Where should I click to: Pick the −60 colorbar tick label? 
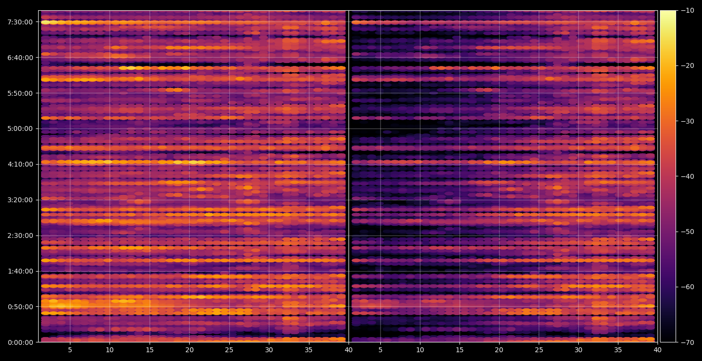687,287
